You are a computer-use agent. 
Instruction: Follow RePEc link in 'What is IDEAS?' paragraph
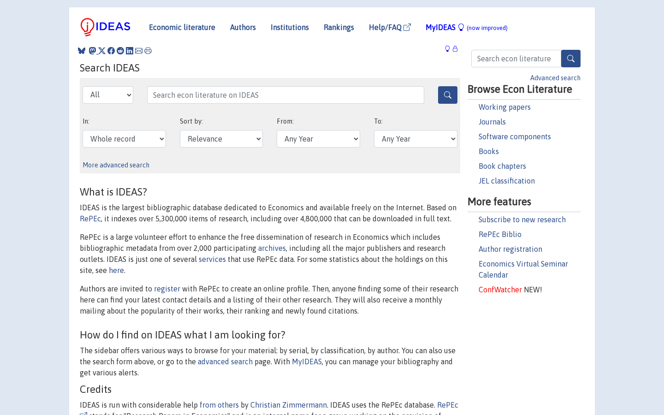[90, 219]
